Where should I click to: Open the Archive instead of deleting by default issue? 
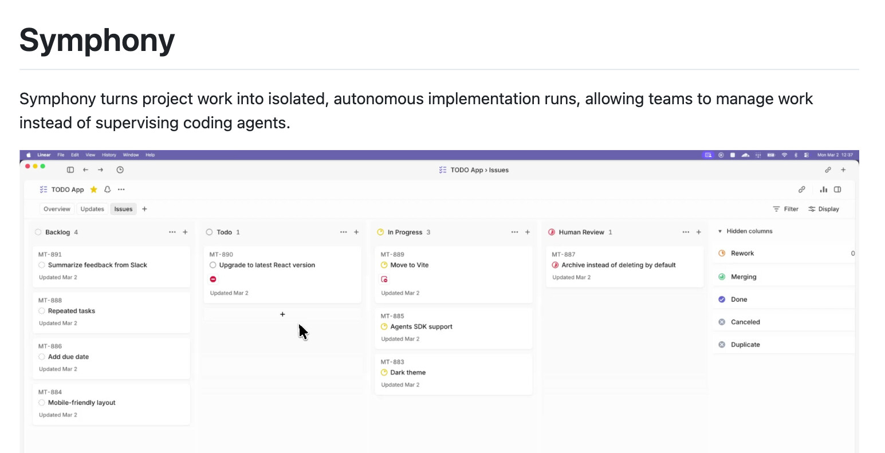click(618, 265)
